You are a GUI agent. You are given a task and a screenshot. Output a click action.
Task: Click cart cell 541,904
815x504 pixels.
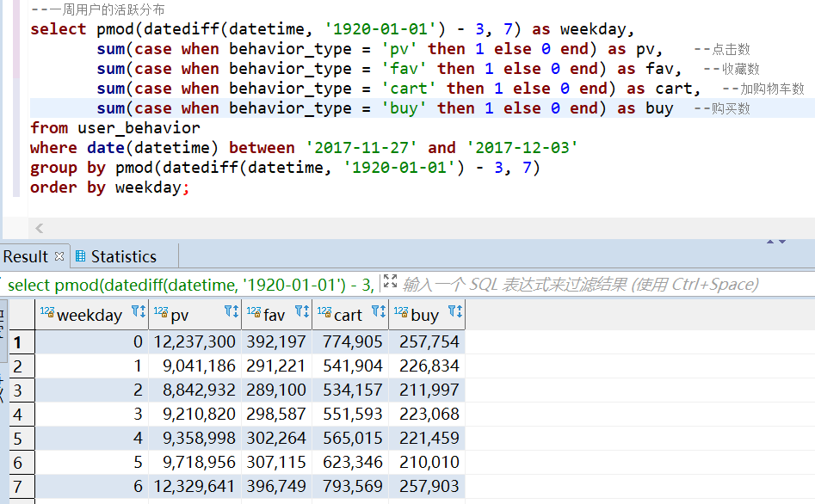coord(351,366)
